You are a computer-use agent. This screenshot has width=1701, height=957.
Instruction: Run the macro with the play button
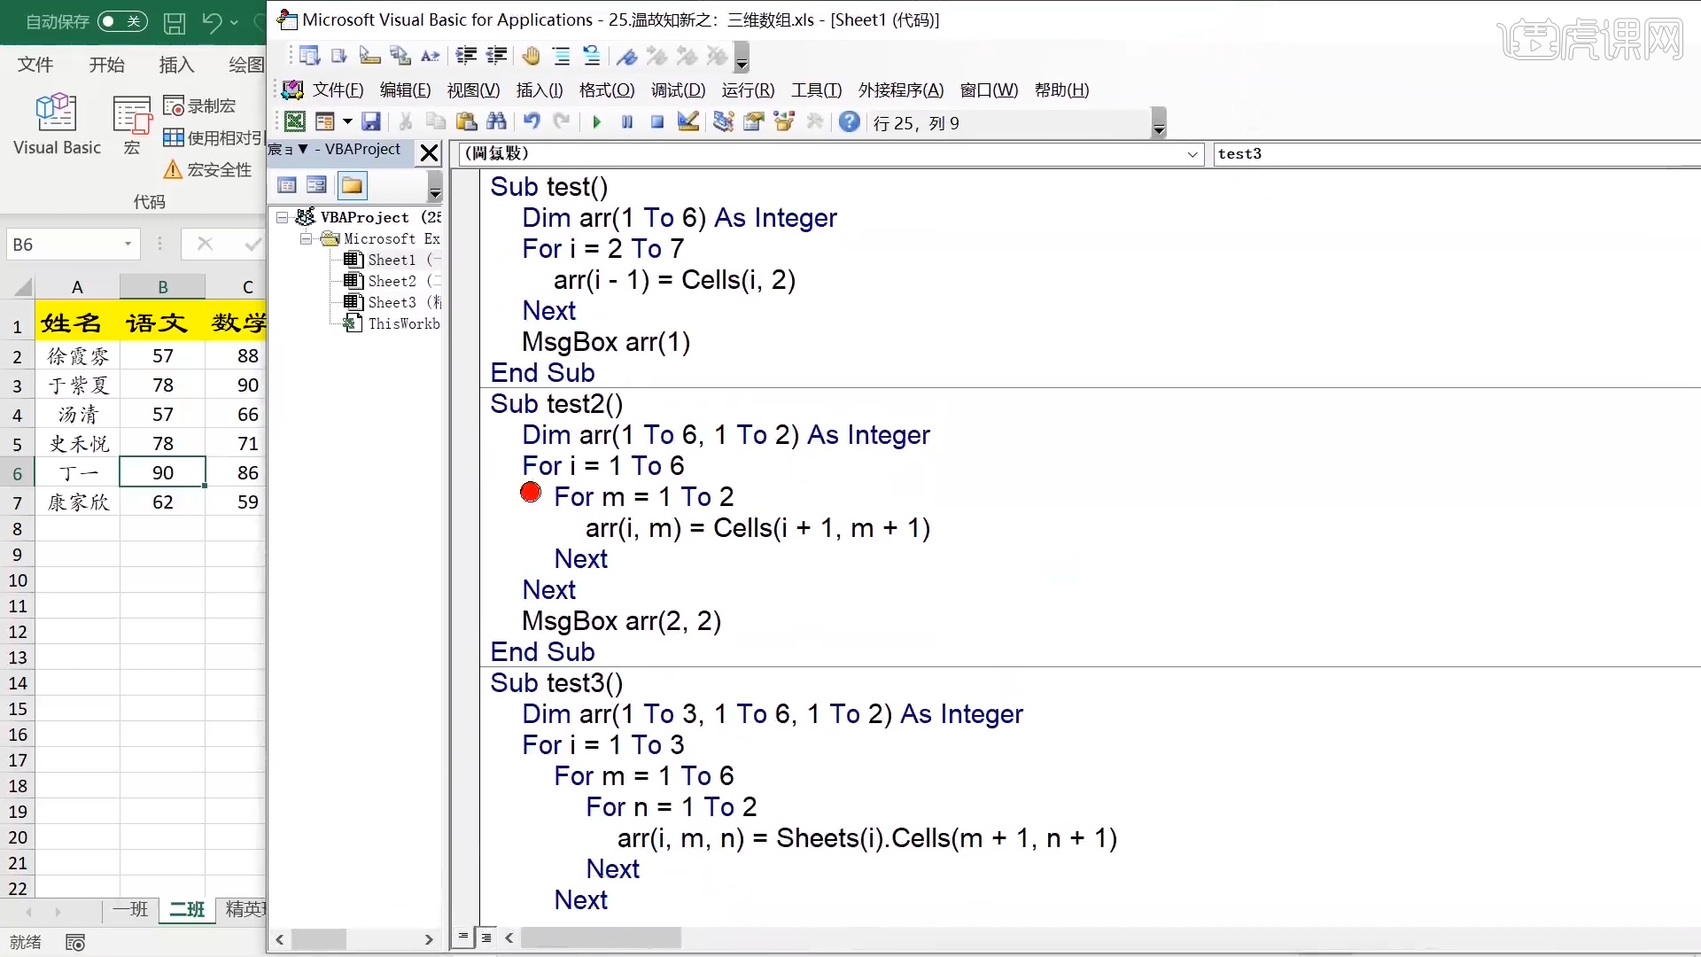[597, 122]
